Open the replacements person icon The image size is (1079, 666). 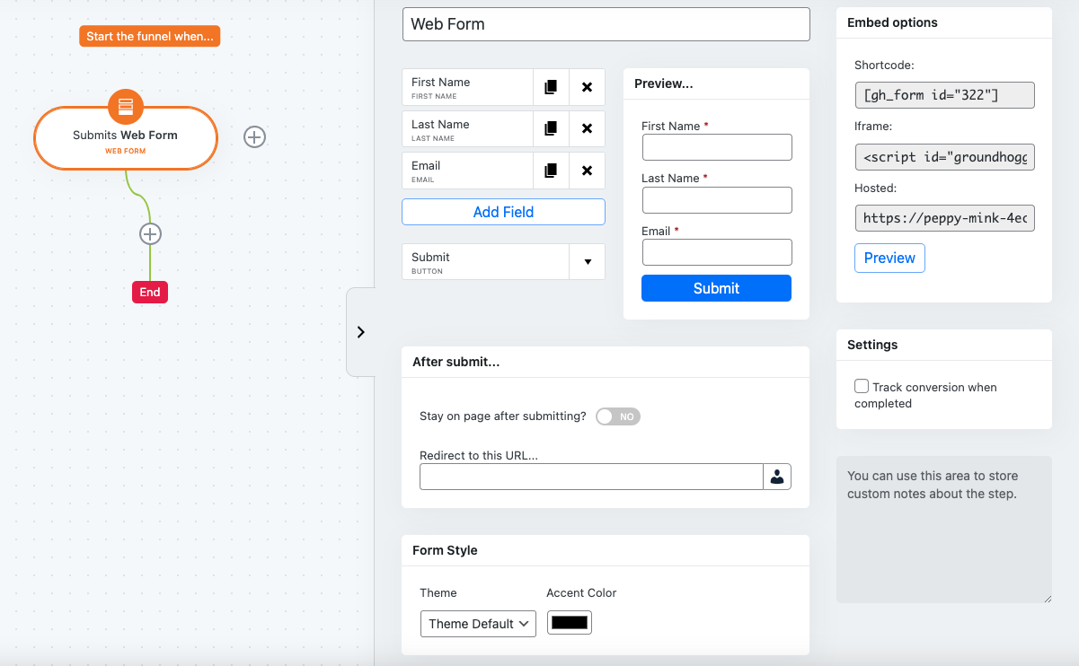coord(777,477)
